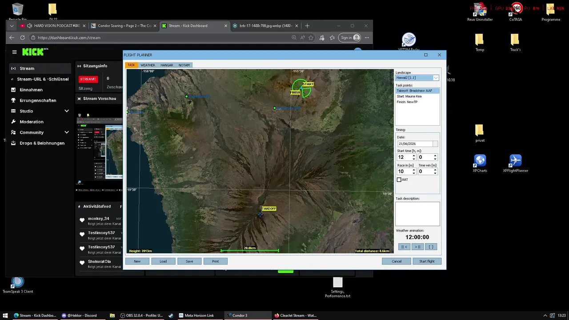Switch to the WEATHER tab
This screenshot has width=569, height=320.
click(148, 65)
